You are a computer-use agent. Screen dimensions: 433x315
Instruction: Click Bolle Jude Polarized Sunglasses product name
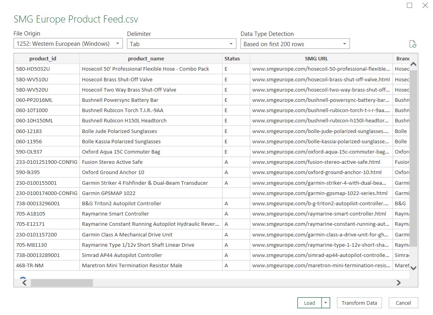click(x=151, y=131)
